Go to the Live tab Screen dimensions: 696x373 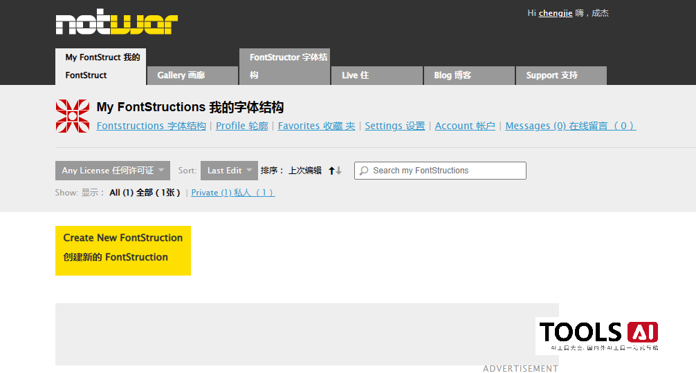[x=376, y=75]
